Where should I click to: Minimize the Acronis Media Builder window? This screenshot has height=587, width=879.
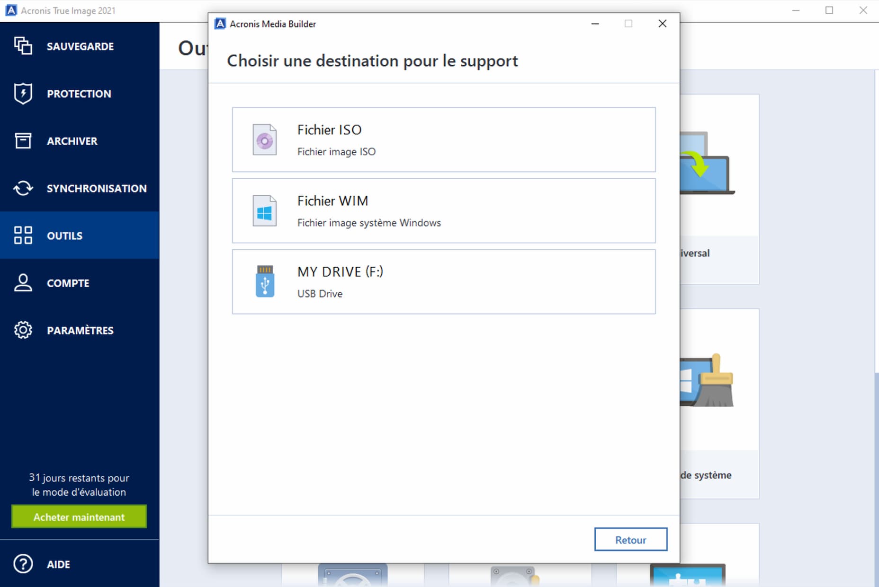pos(595,24)
